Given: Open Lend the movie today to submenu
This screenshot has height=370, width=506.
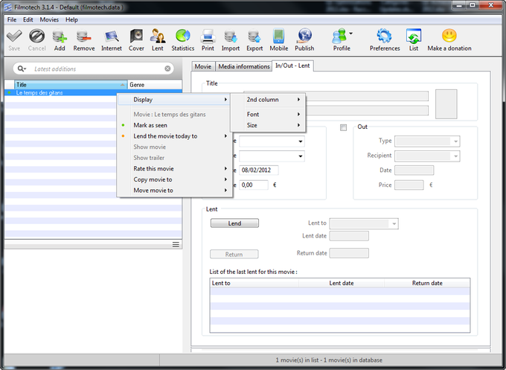Looking at the screenshot, I should click(174, 136).
